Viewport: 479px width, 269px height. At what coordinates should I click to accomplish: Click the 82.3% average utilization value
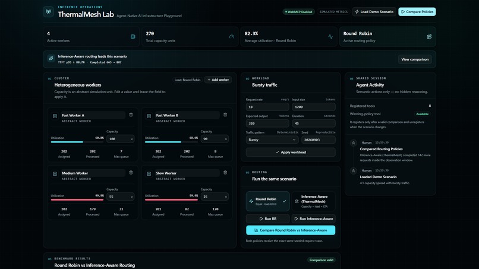click(251, 34)
